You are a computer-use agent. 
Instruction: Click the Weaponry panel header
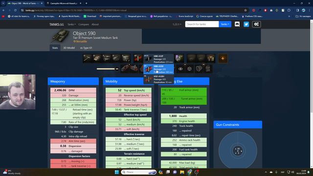point(73,82)
